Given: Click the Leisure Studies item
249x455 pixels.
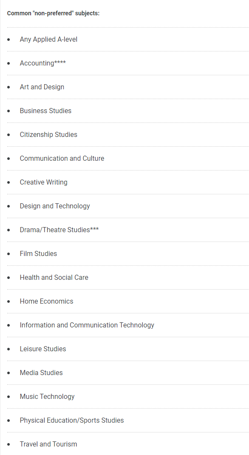Looking at the screenshot, I should (43, 349).
